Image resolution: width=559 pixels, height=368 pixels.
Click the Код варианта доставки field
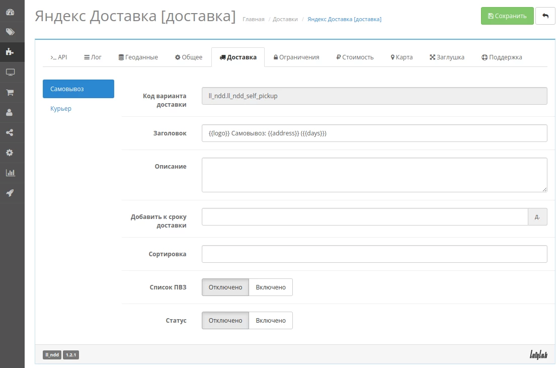coord(374,96)
